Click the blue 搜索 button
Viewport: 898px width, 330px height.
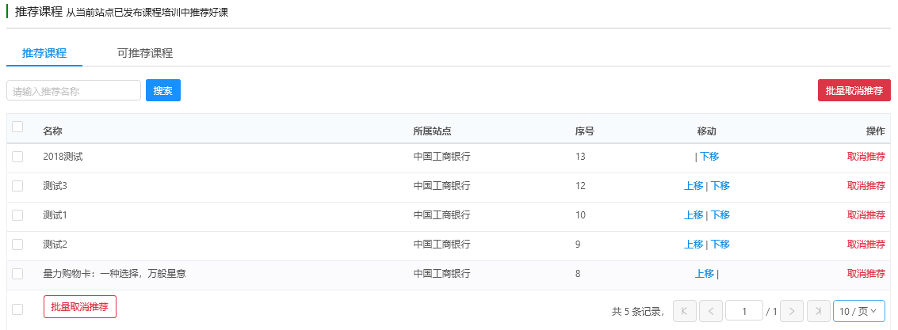[x=163, y=91]
